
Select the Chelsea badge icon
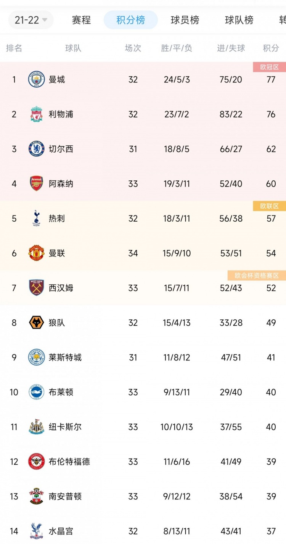[x=37, y=149]
